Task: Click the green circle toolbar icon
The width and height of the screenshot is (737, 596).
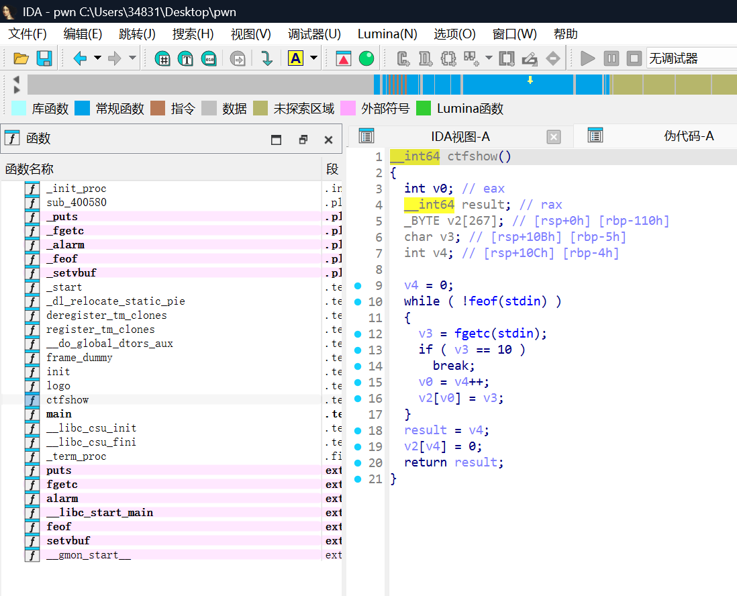Action: click(x=366, y=58)
